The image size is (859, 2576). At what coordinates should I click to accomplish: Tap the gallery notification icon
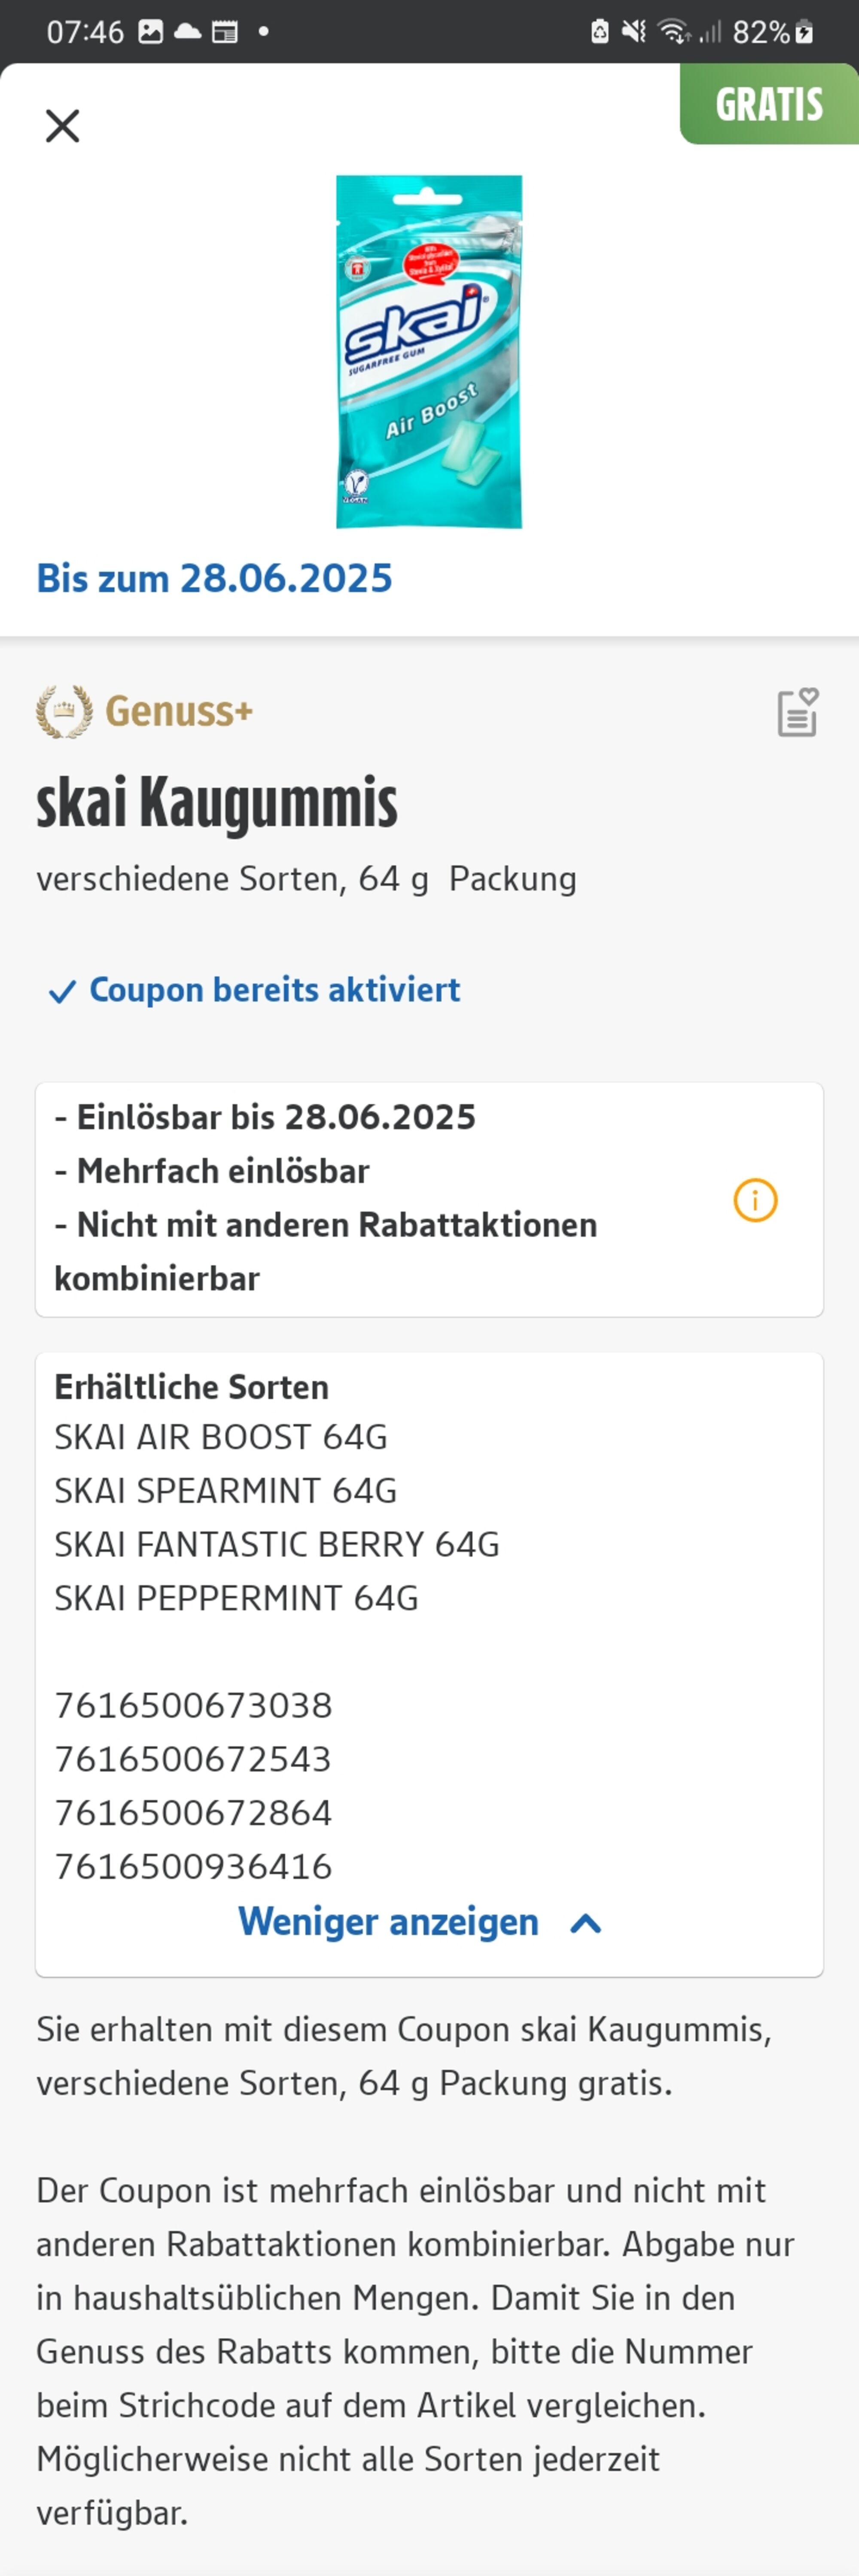[x=151, y=32]
